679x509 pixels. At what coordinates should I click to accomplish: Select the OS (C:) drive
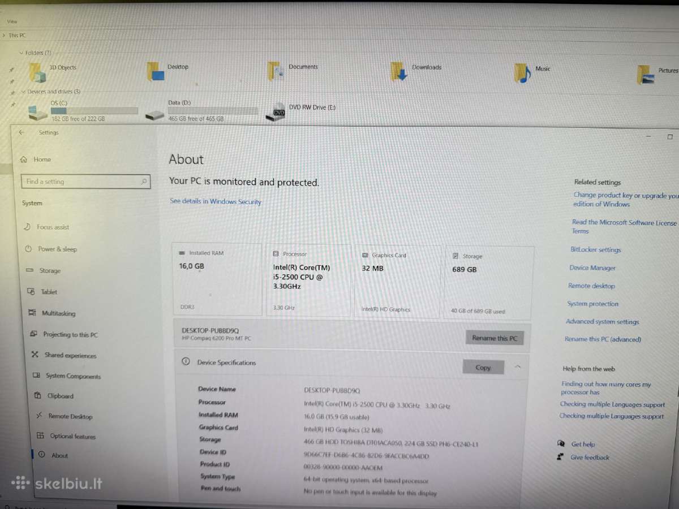83,111
